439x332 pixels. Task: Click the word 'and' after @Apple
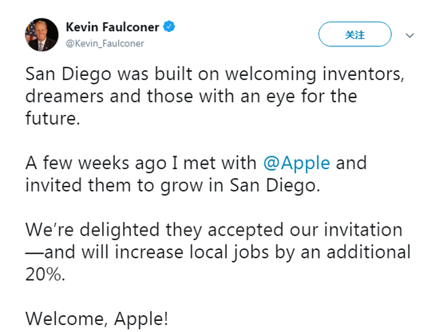pos(351,163)
